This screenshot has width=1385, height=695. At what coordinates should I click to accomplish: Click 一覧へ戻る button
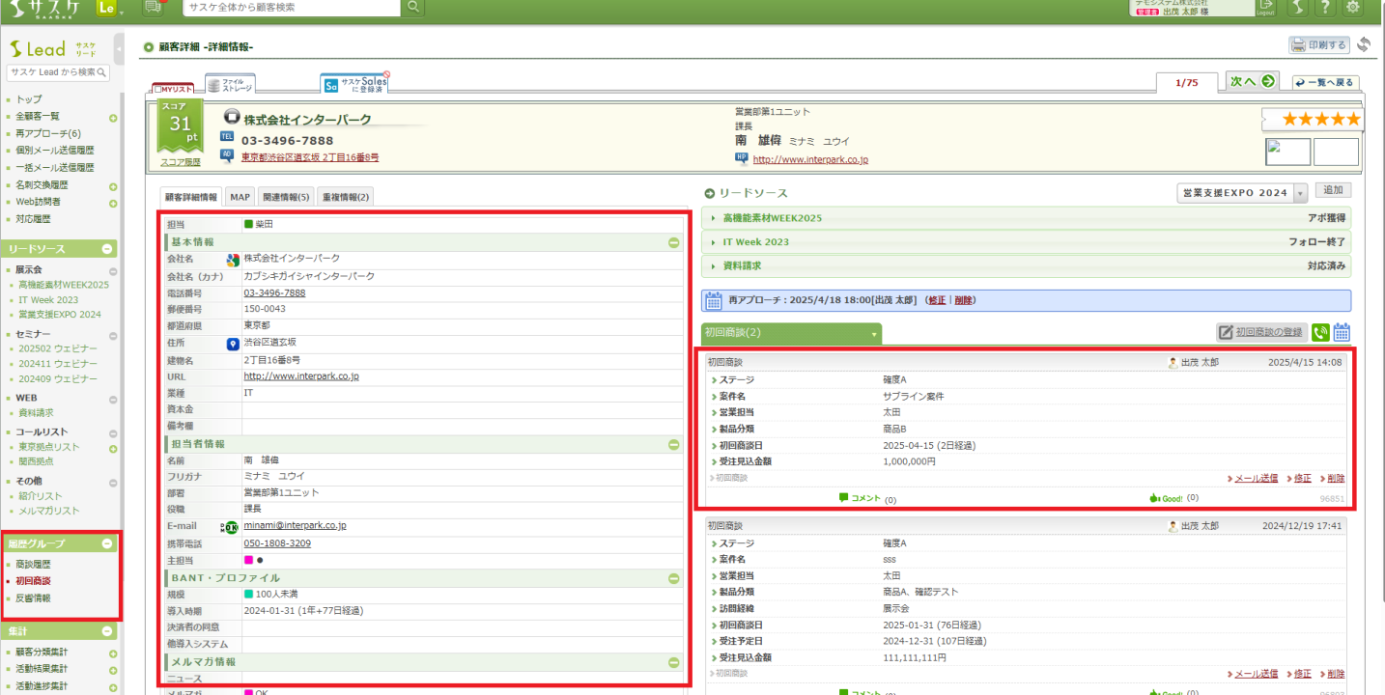[x=1325, y=83]
